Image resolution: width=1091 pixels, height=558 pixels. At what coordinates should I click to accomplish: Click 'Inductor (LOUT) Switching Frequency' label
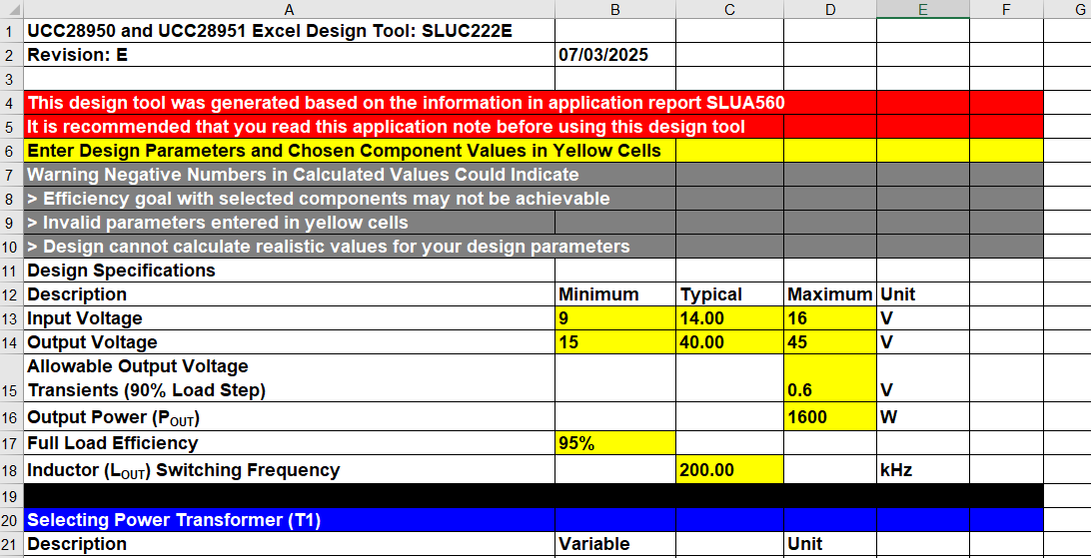[289, 470]
